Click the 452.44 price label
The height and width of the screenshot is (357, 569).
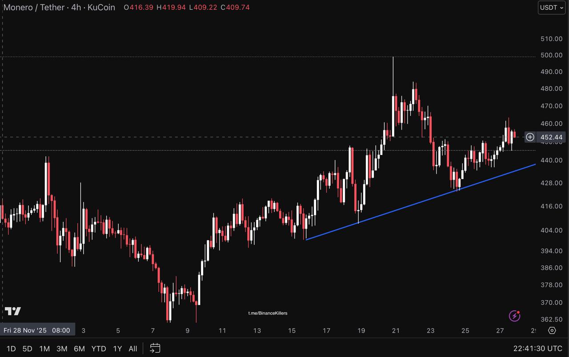pos(552,137)
